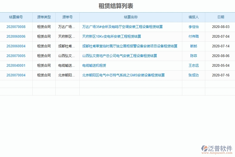Open 万达广场35#会所及咖啡厅空调安装工程设备租赁结算 settlement

coord(123,27)
